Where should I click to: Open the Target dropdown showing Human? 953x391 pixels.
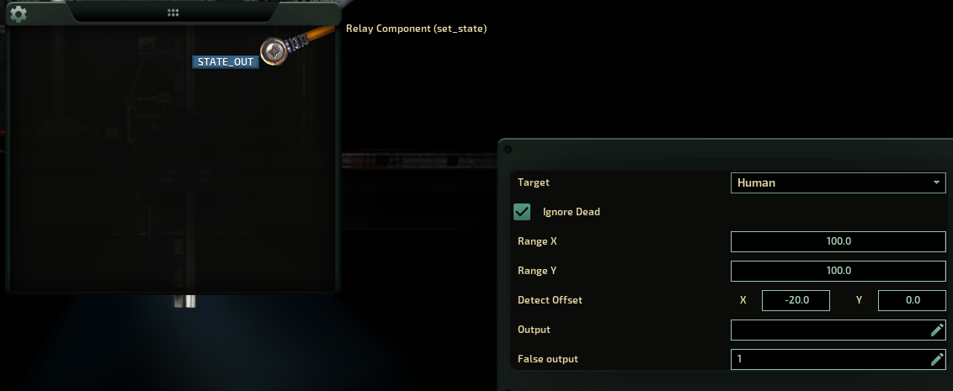(839, 182)
